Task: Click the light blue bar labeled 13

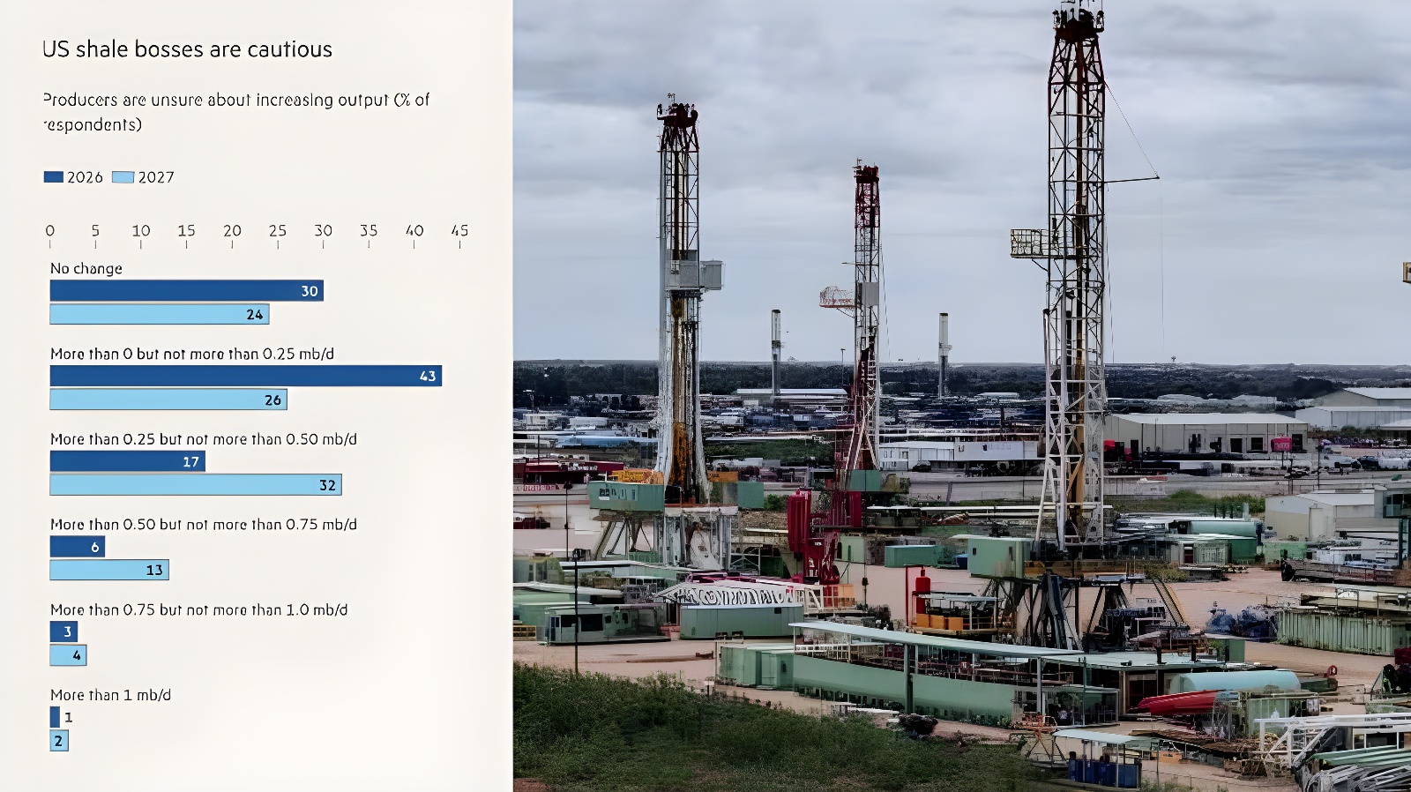Action: pyautogui.click(x=108, y=571)
